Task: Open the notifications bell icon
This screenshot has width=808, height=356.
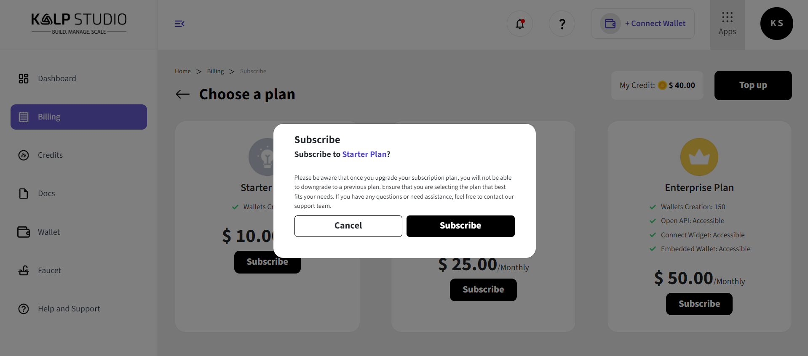Action: click(x=520, y=24)
